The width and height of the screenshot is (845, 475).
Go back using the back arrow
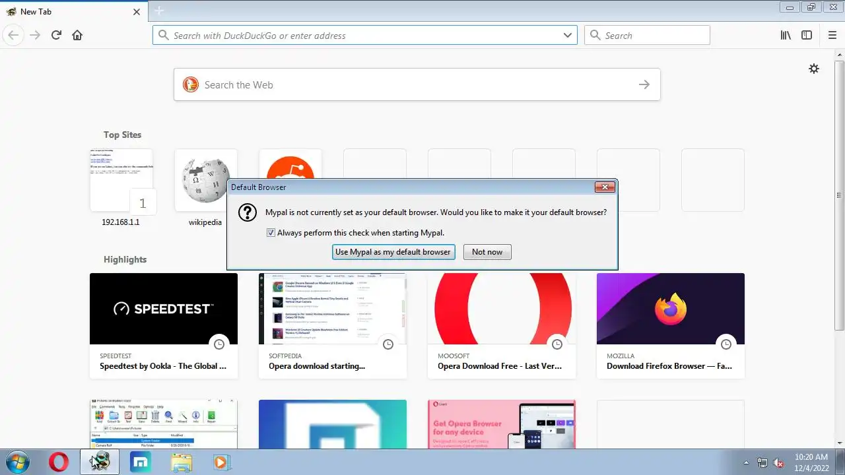coord(13,35)
